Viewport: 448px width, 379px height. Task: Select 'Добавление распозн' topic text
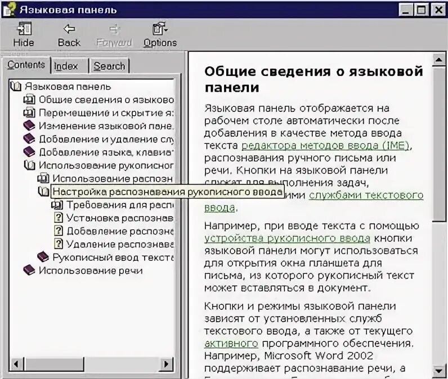(x=120, y=231)
